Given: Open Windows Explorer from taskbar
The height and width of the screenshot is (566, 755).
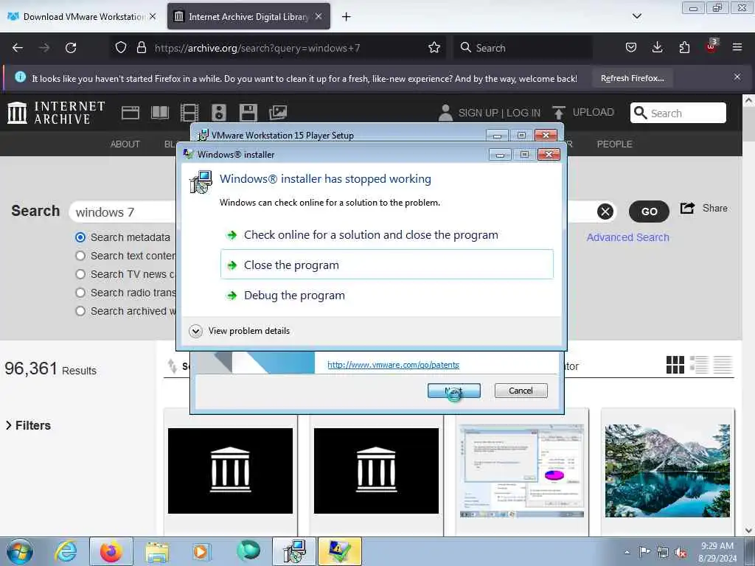Looking at the screenshot, I should [x=157, y=551].
